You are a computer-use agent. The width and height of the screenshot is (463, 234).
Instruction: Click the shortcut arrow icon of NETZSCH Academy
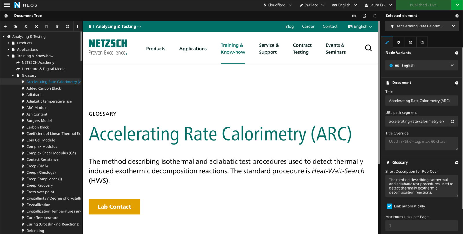(18, 62)
